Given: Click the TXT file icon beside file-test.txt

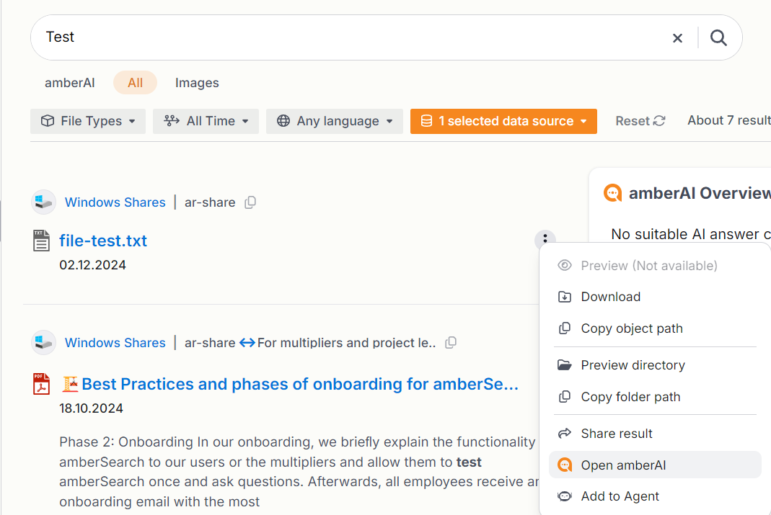Looking at the screenshot, I should [41, 241].
